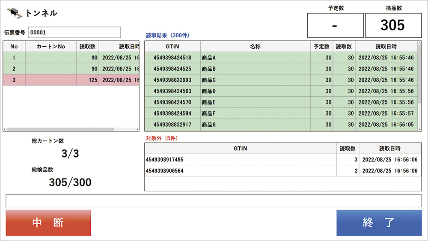Click the GTIN header in 読取結果 table
428x241 pixels.
(x=172, y=46)
